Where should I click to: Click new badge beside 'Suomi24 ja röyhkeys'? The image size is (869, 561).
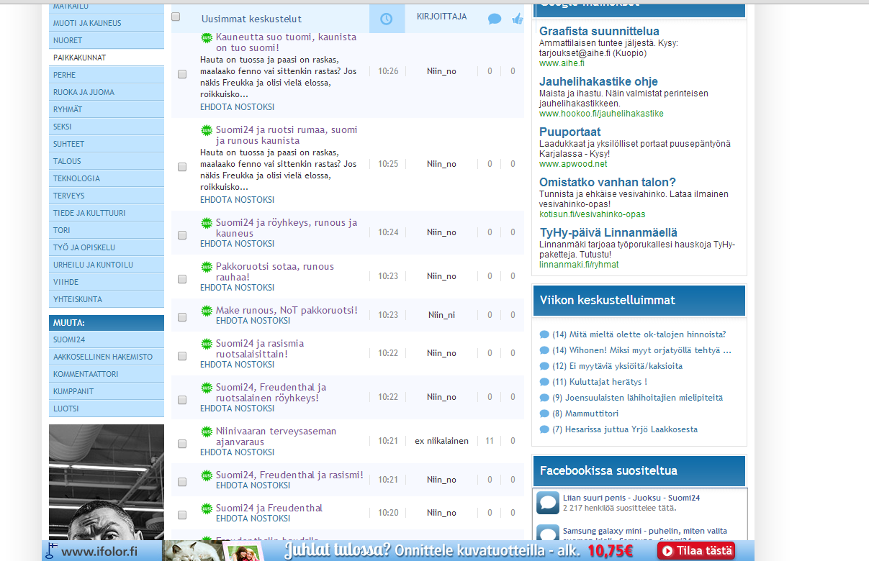coord(207,223)
